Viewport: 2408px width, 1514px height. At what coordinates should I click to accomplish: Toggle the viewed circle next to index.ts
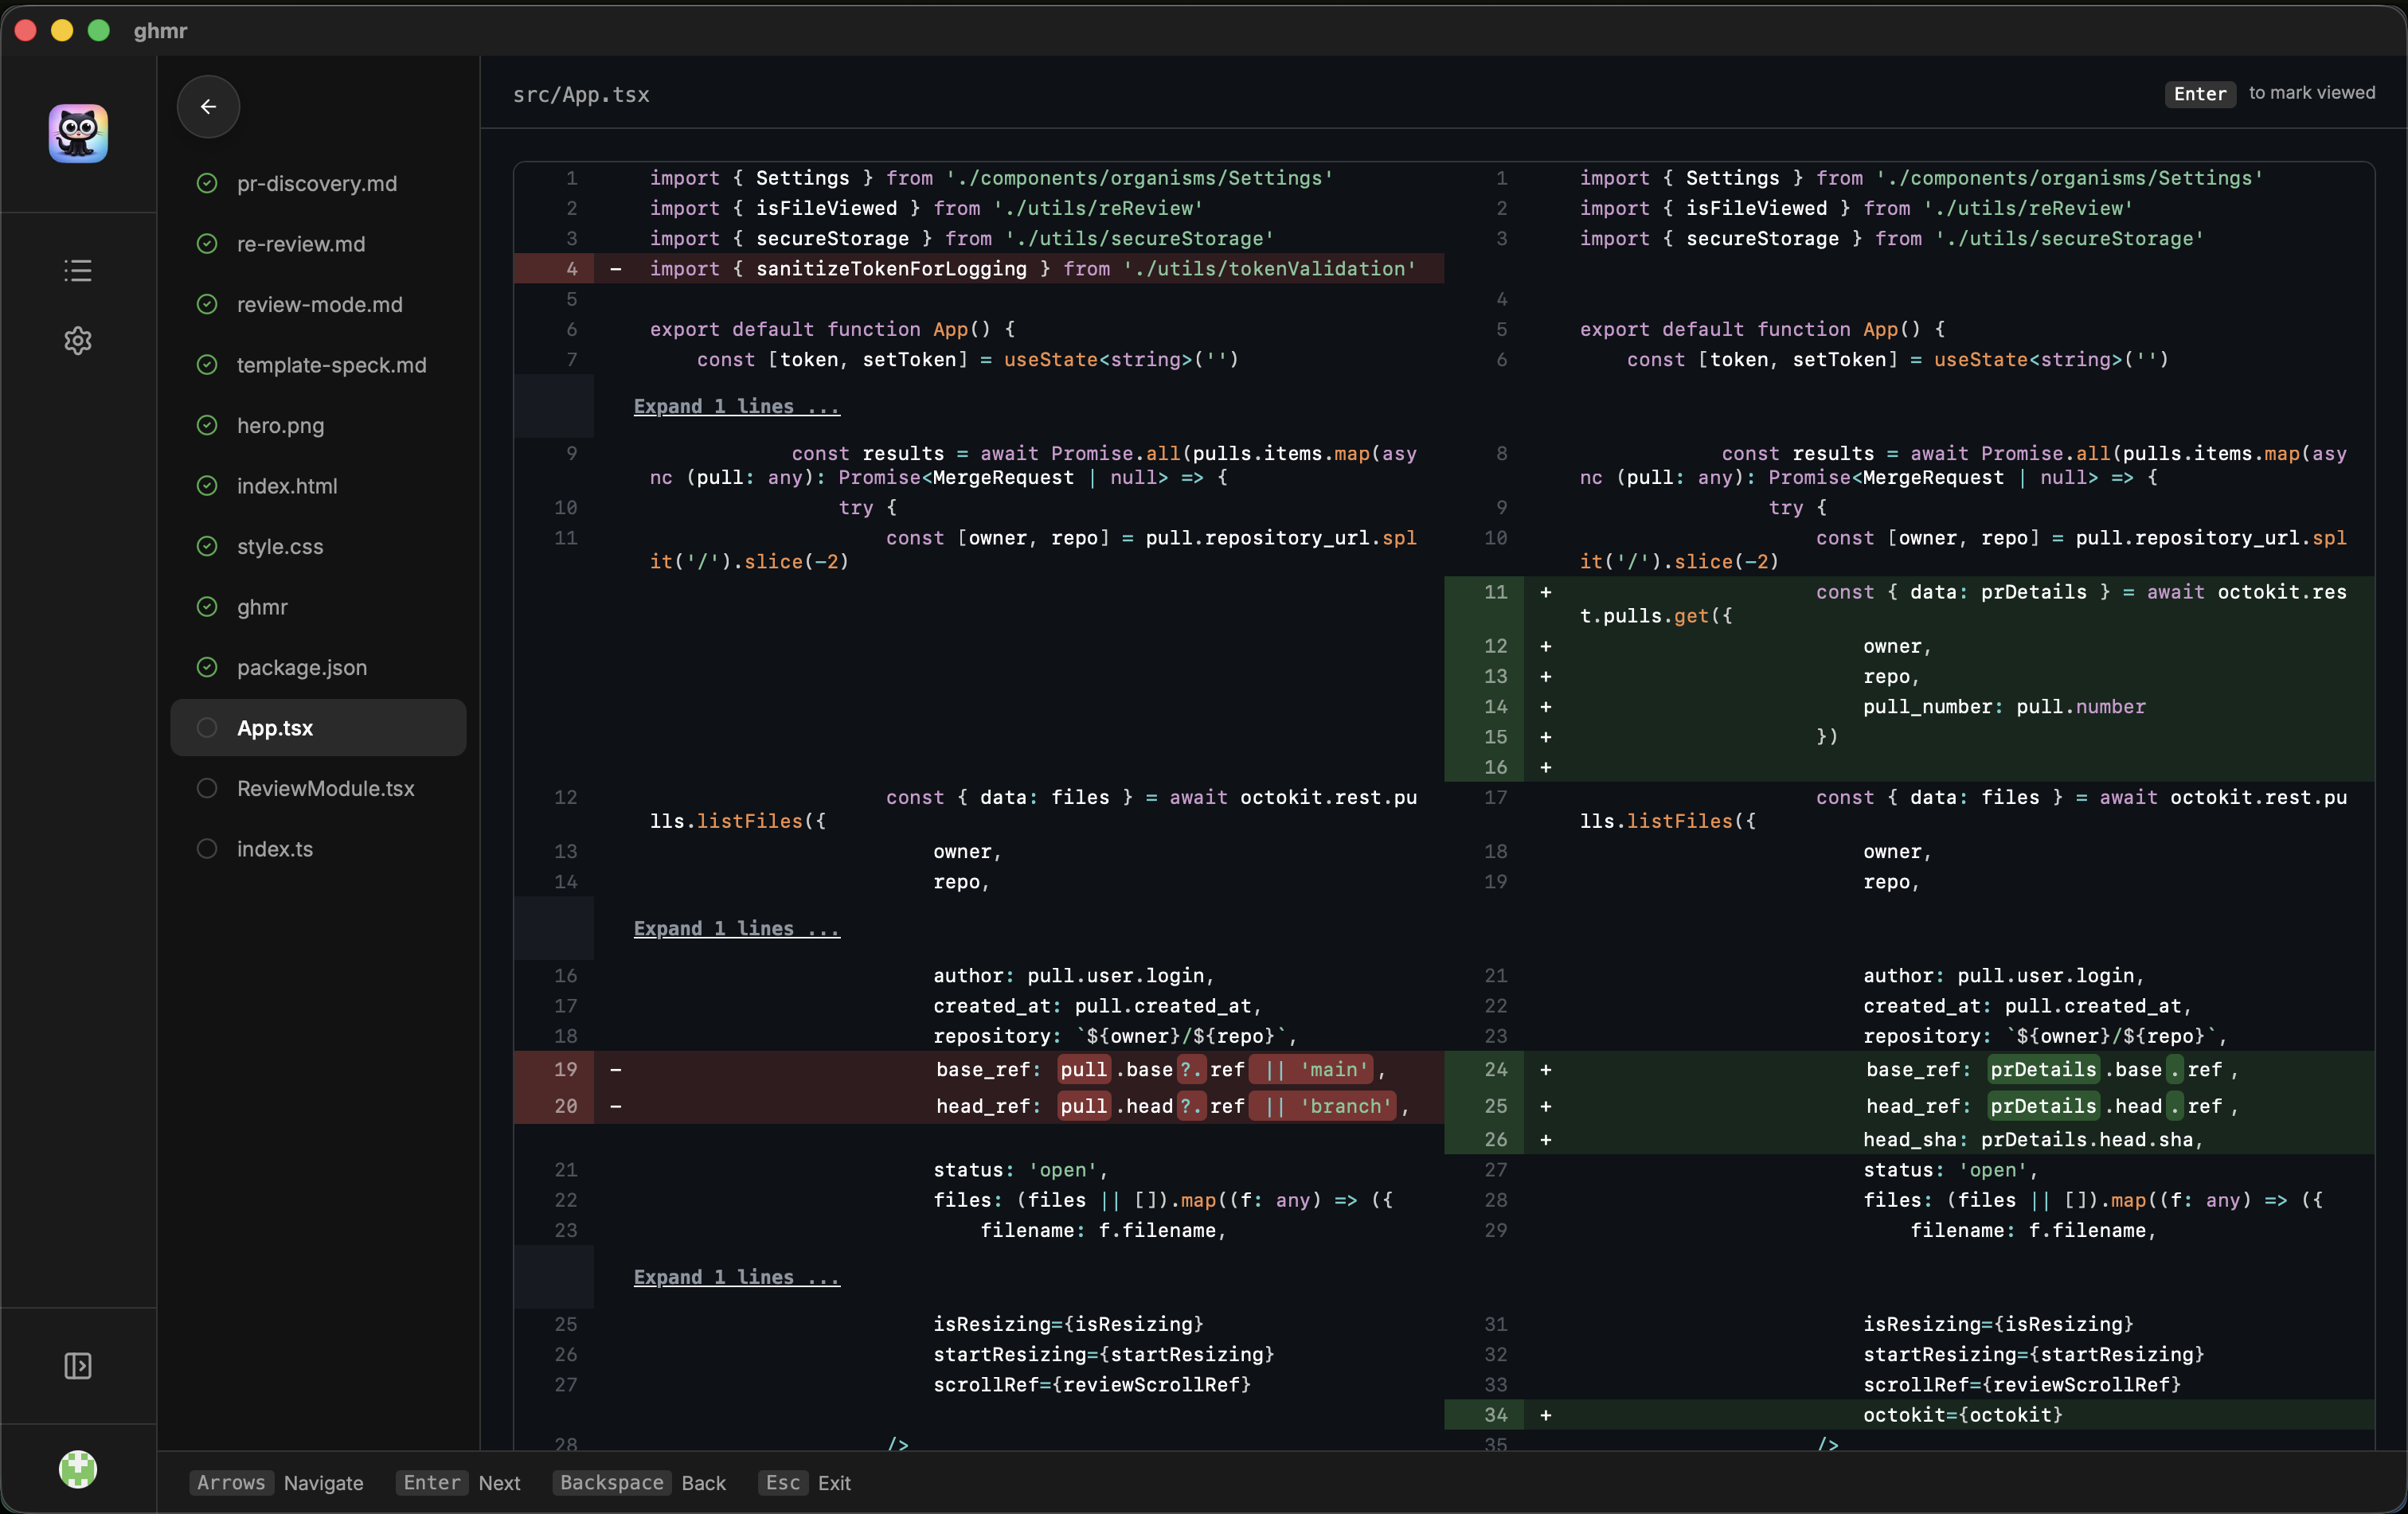click(x=206, y=849)
